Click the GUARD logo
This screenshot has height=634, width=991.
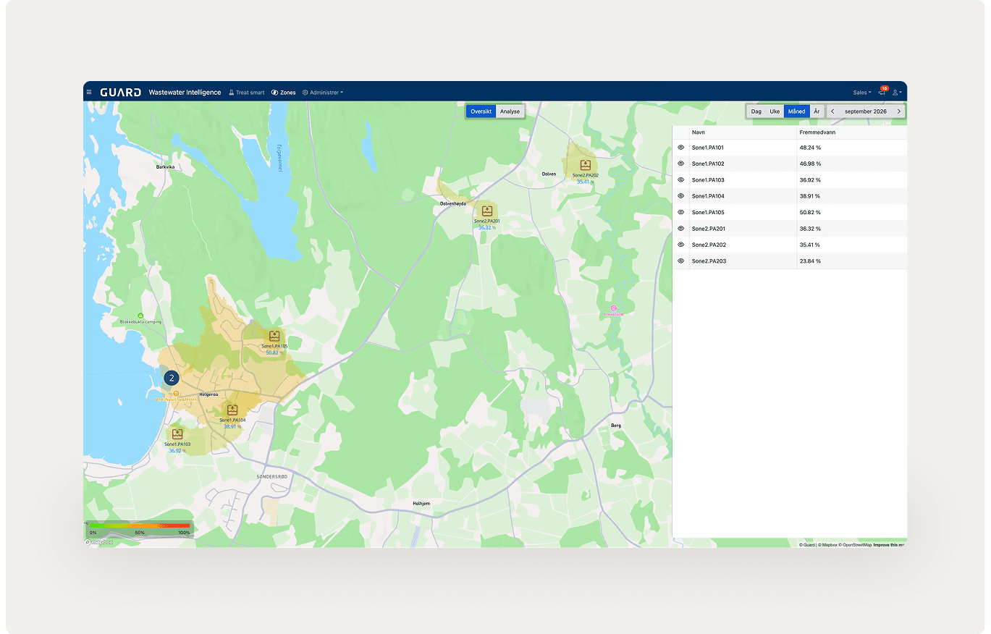(120, 93)
